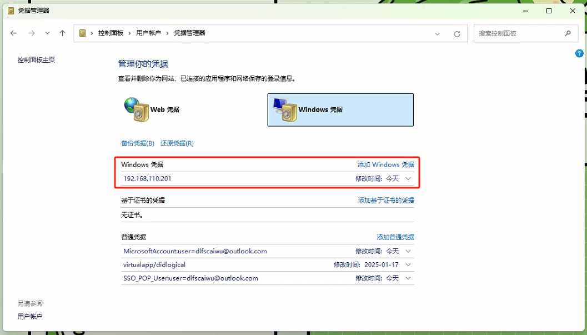Open recent locations dropdown chevron

[x=47, y=33]
